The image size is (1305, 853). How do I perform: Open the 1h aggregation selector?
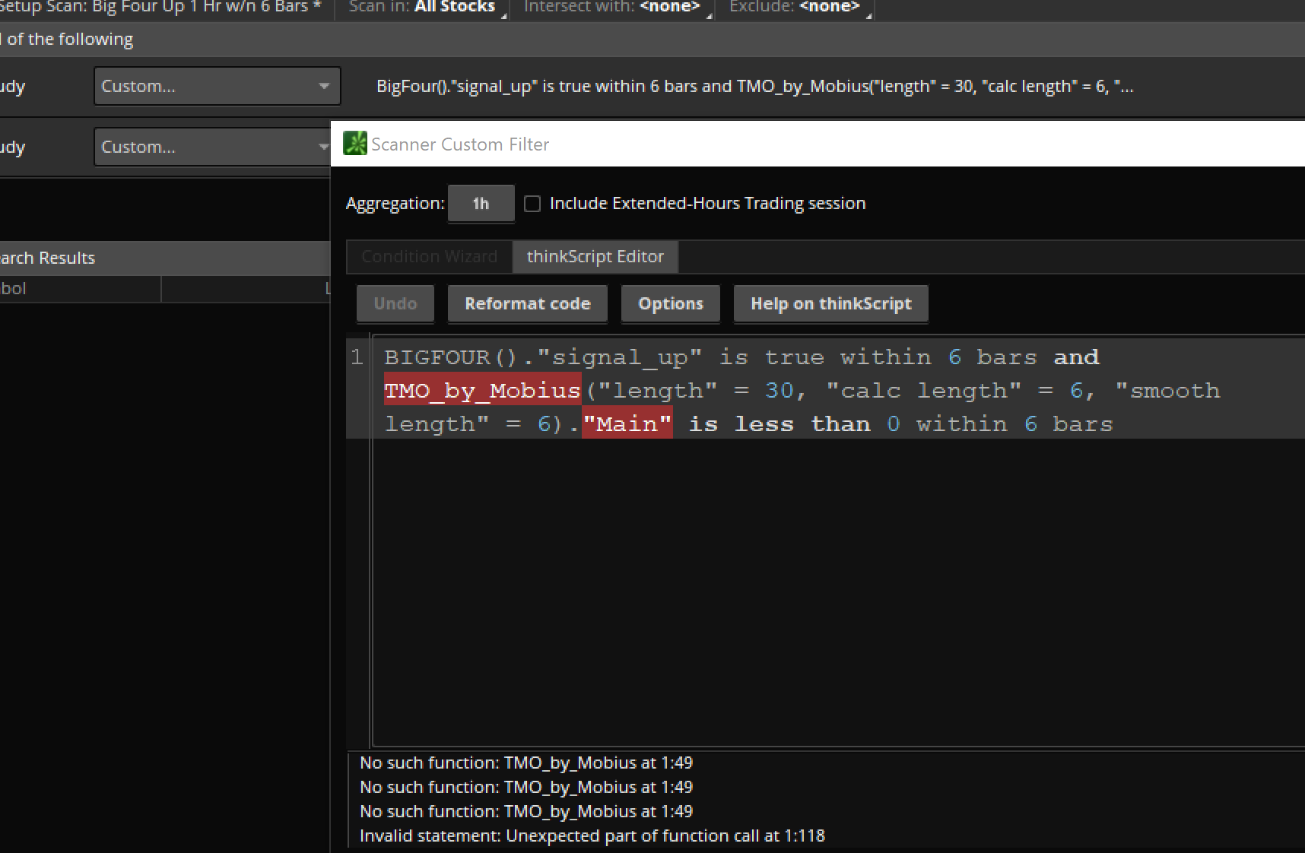[x=481, y=204]
